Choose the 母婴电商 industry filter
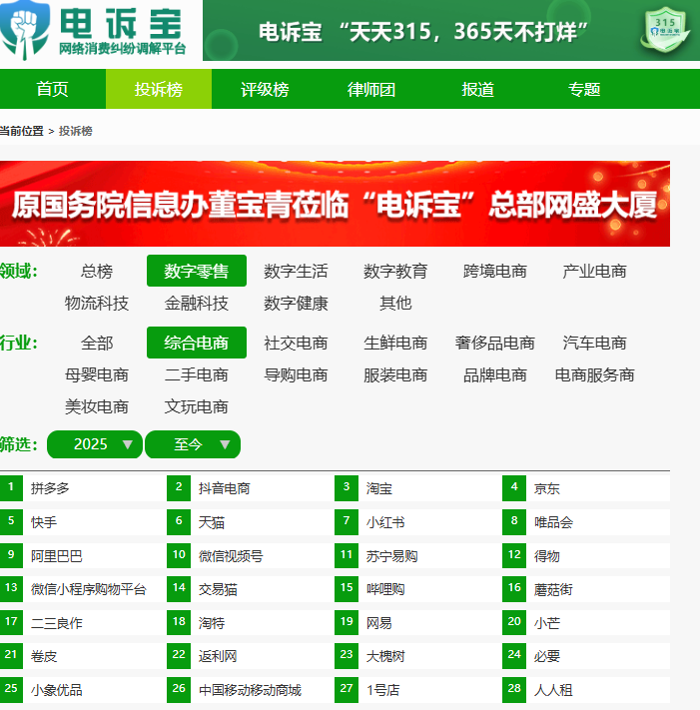This screenshot has width=700, height=710. [97, 374]
